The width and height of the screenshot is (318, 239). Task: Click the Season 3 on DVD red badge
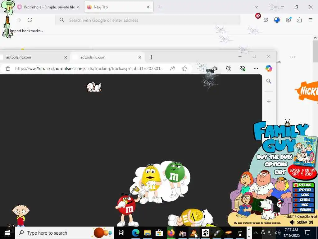302,172
